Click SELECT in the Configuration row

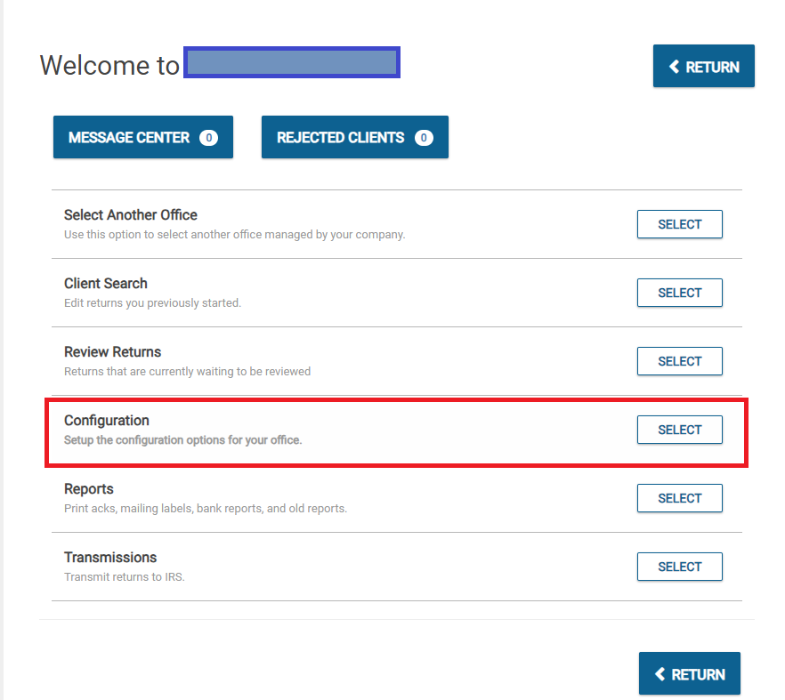(679, 430)
